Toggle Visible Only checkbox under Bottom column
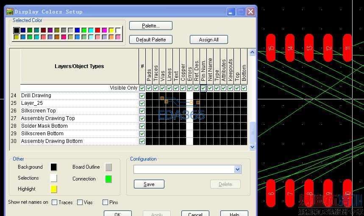This screenshot has height=216, width=364. [x=244, y=88]
